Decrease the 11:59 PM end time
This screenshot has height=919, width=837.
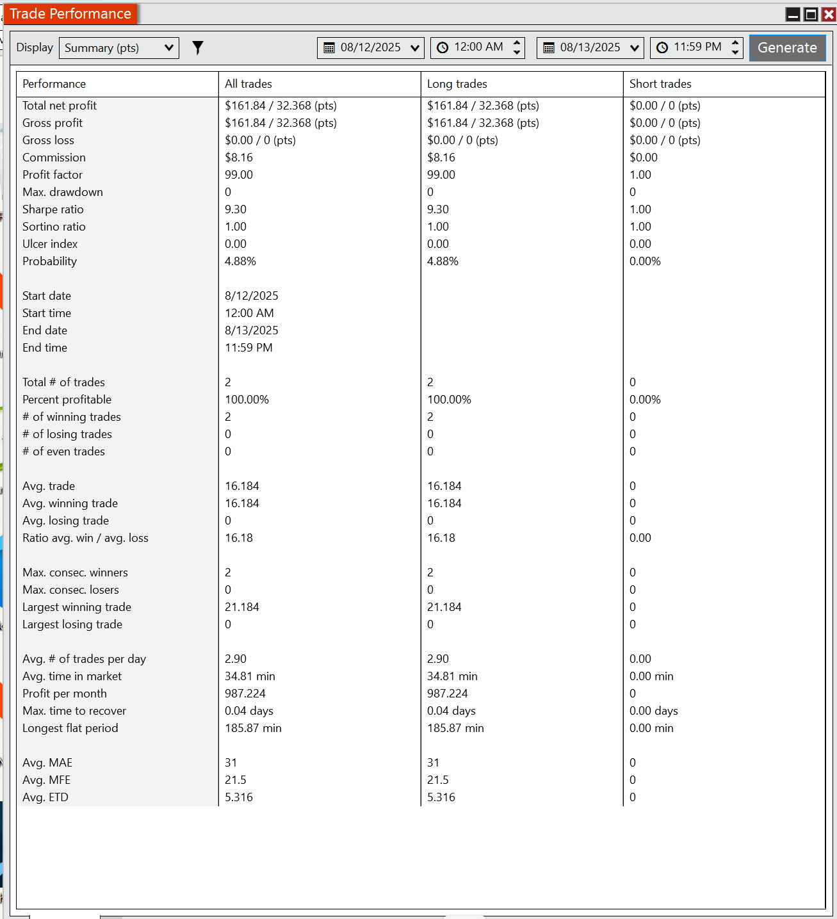click(x=735, y=53)
